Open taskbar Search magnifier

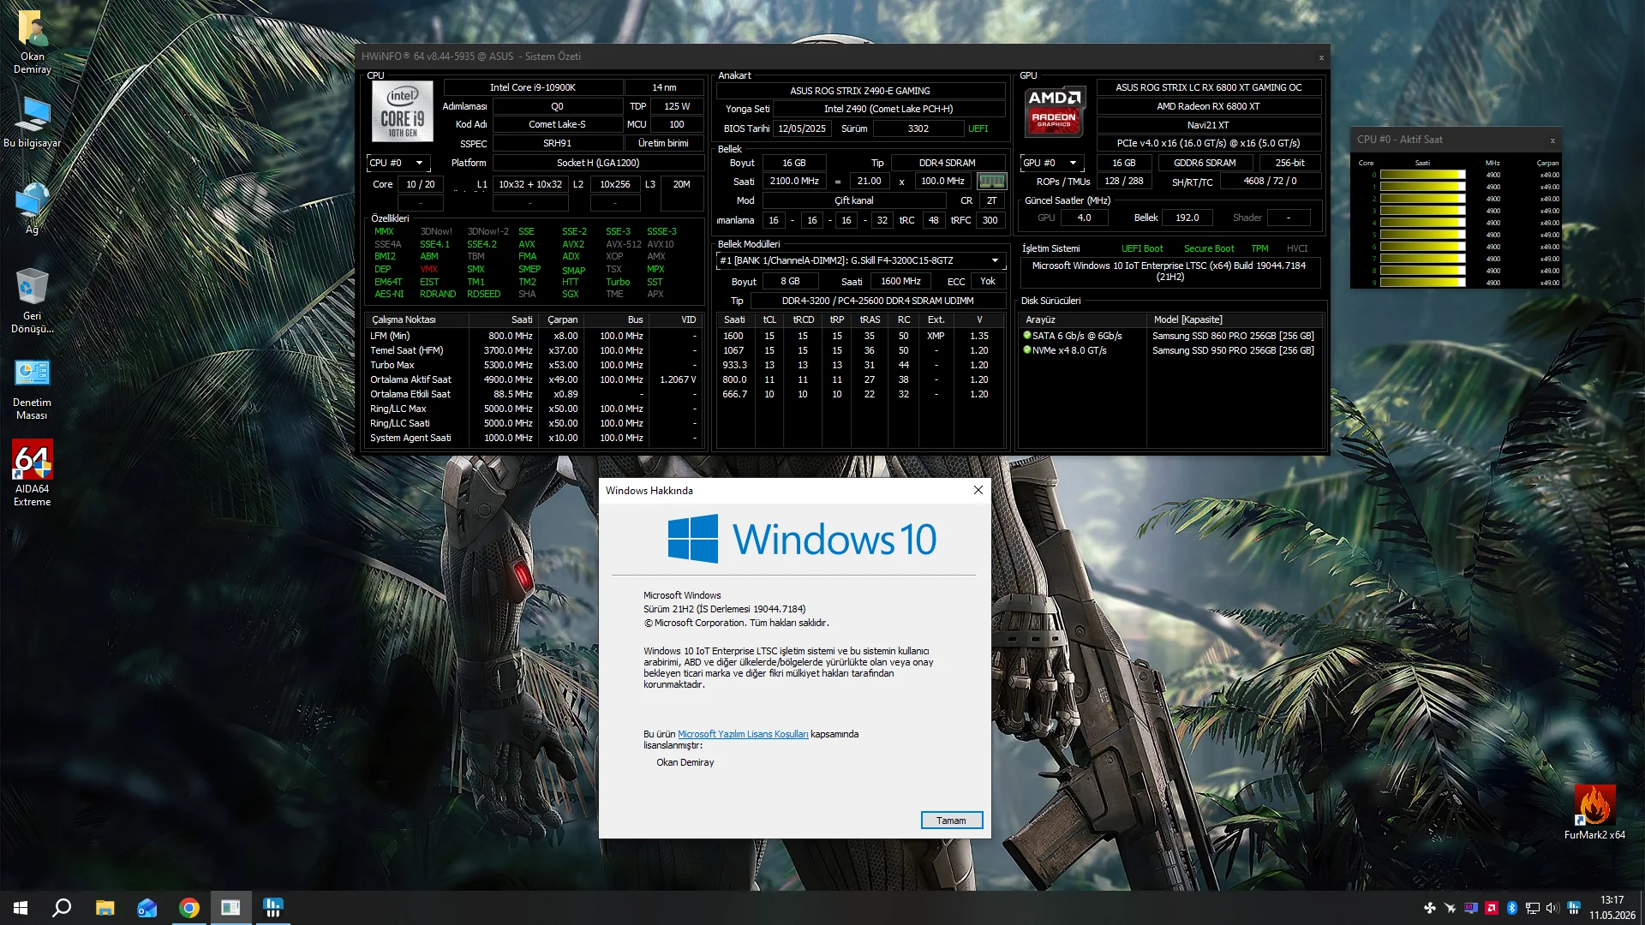tap(62, 908)
